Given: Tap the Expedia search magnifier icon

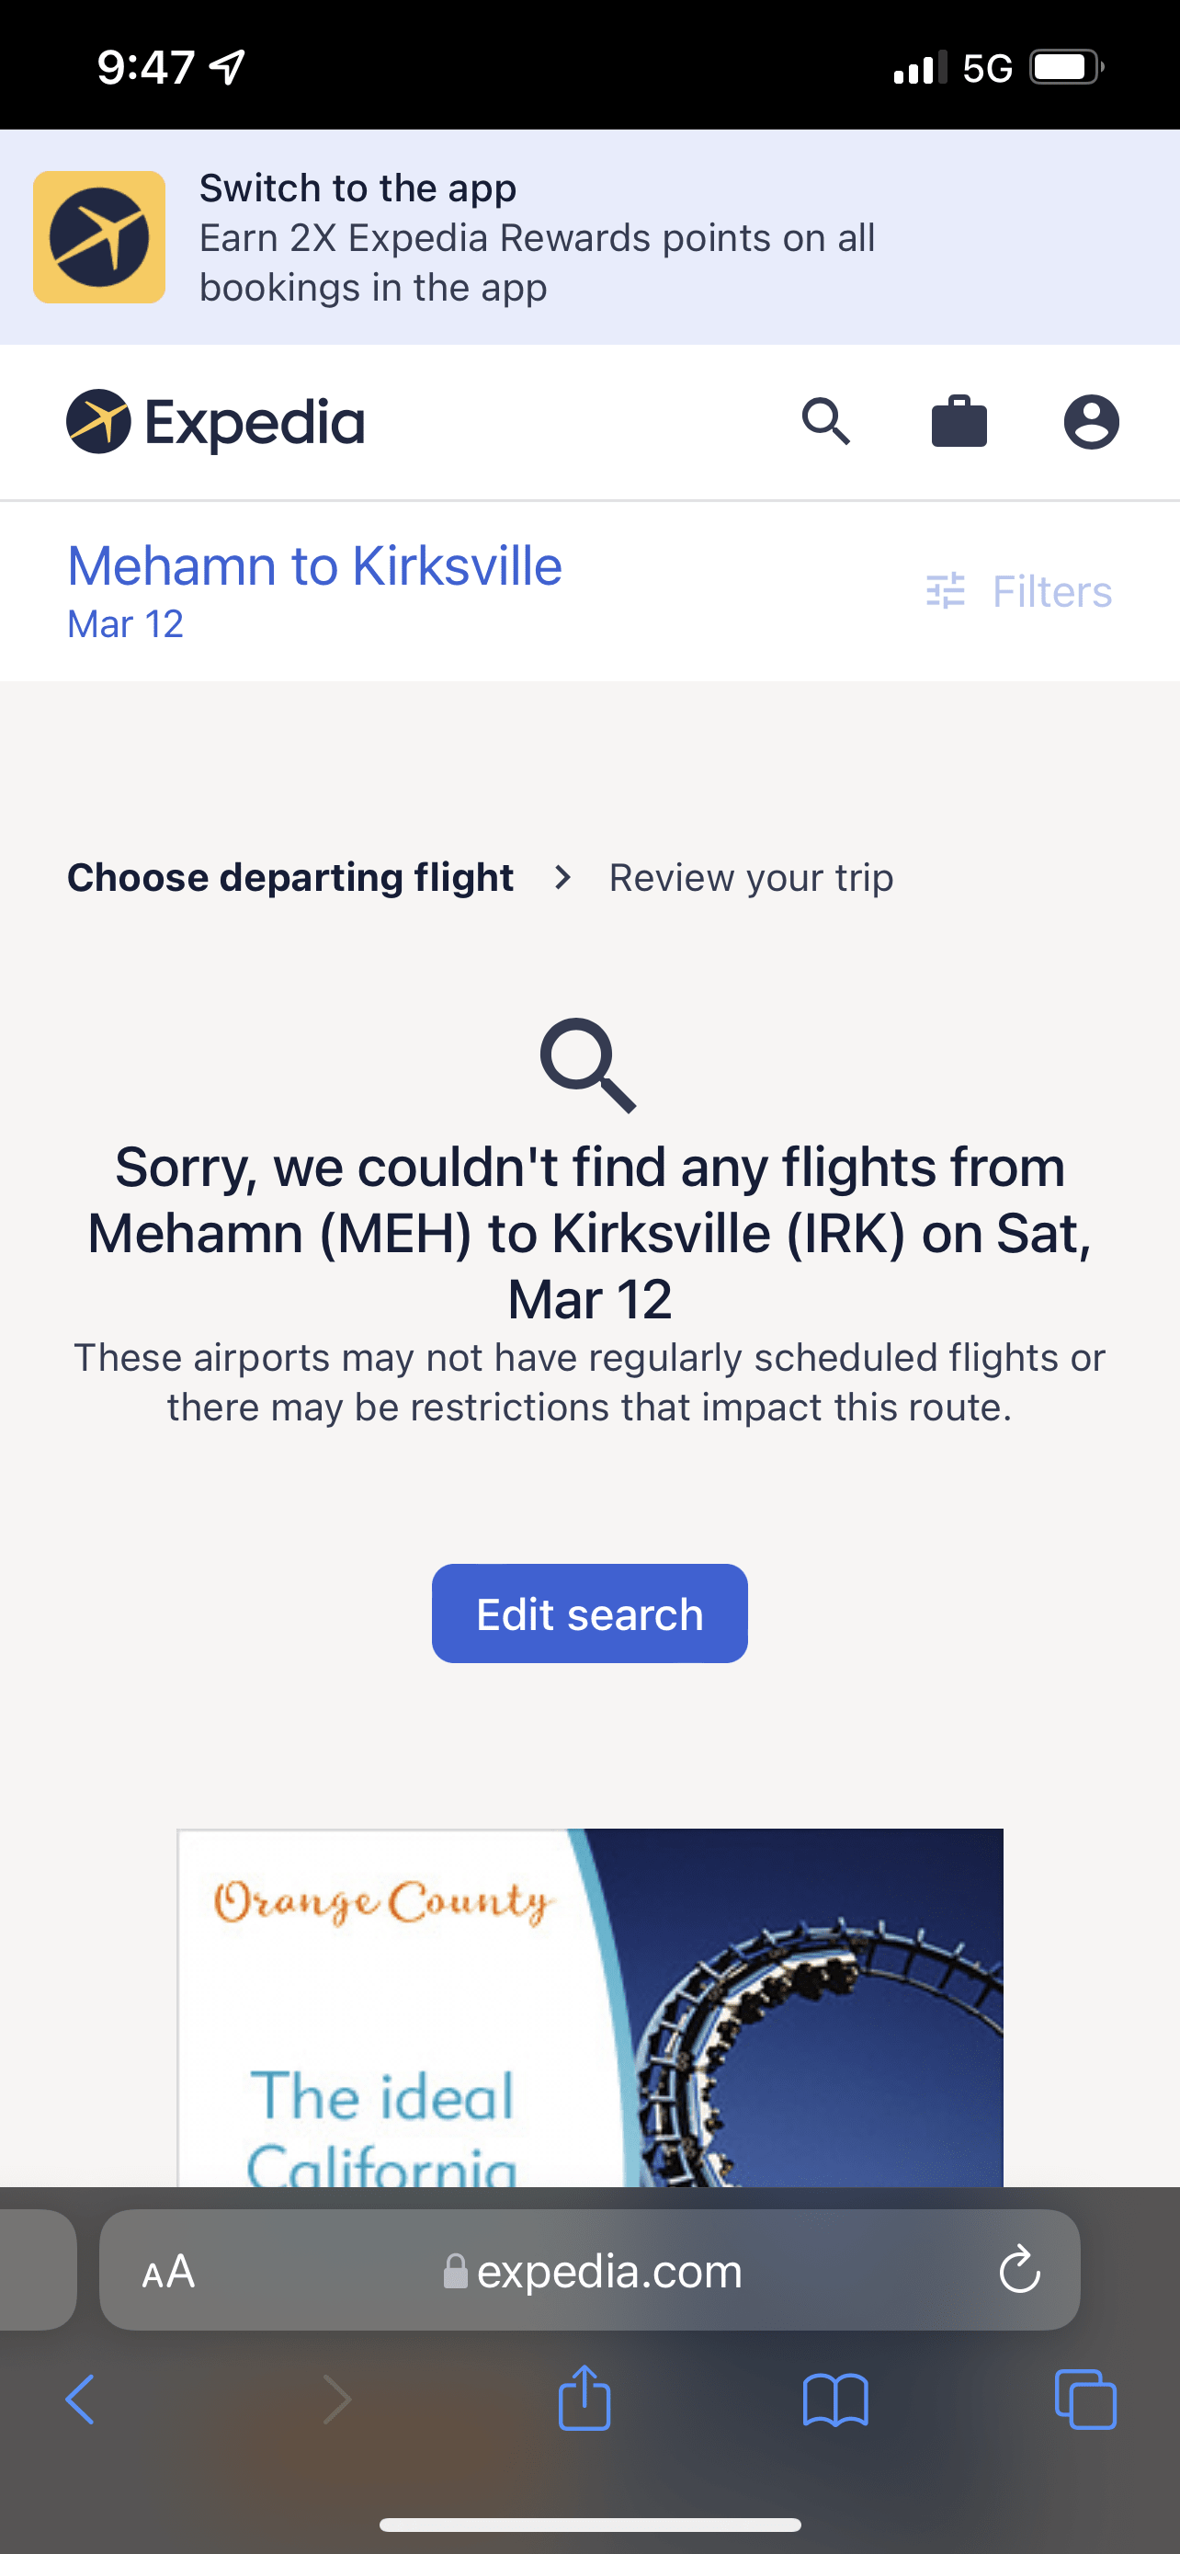Looking at the screenshot, I should point(825,422).
